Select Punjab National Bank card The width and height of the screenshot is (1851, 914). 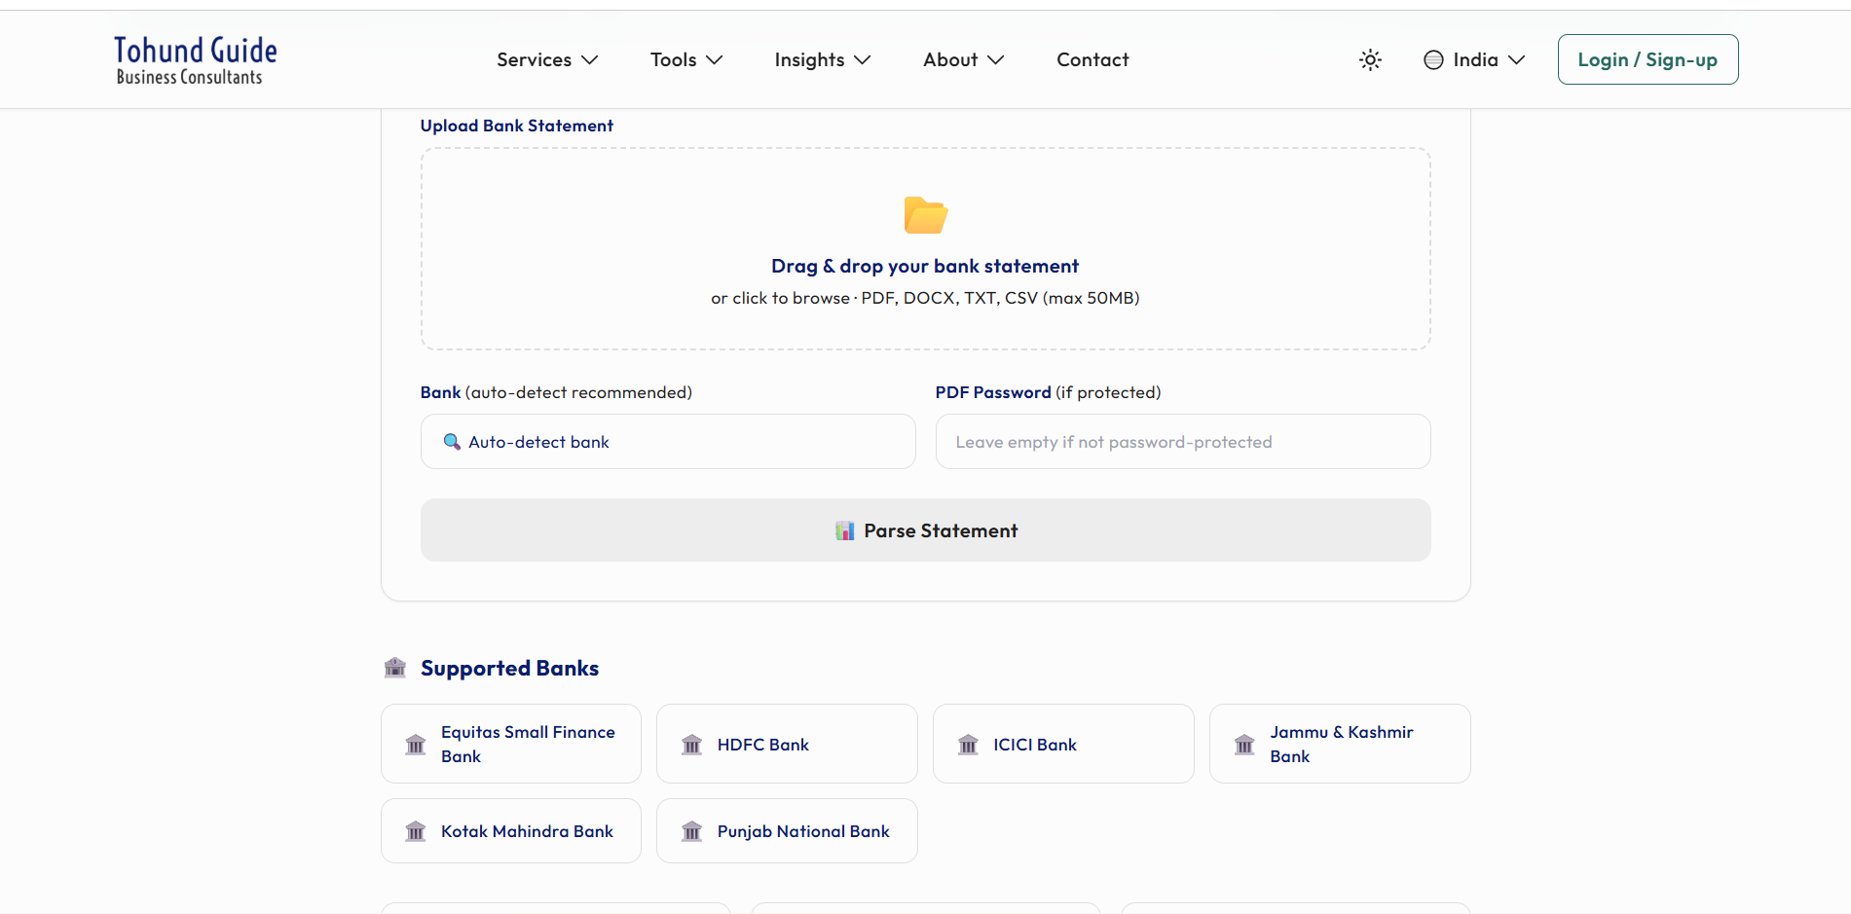coord(786,830)
